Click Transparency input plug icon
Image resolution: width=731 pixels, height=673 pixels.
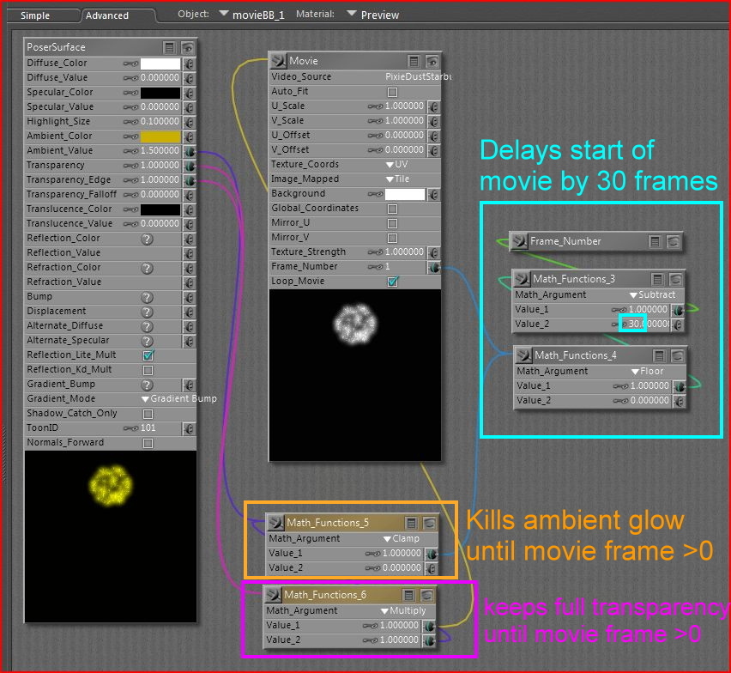[x=190, y=166]
